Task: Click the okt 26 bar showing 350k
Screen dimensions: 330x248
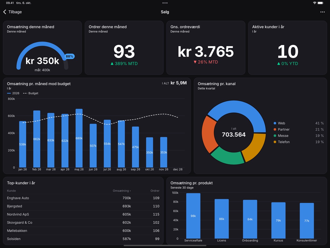Action: tap(150, 152)
